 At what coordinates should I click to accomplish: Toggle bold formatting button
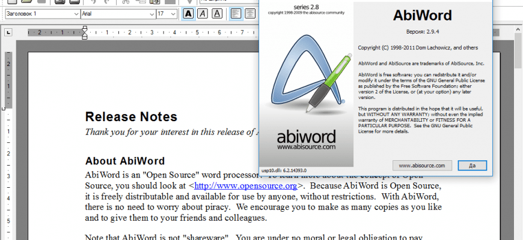(188, 14)
